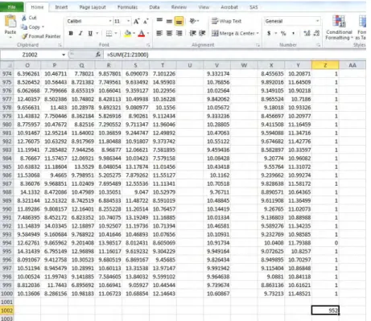Image resolution: width=371 pixels, height=321 pixels.
Task: Switch to the Review tab
Action: 179,7
